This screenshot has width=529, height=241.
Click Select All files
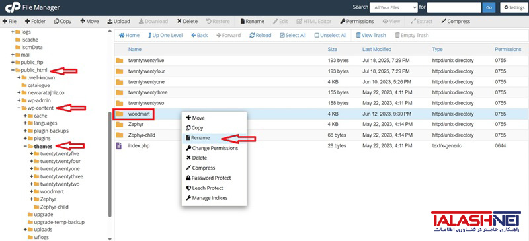(x=293, y=35)
